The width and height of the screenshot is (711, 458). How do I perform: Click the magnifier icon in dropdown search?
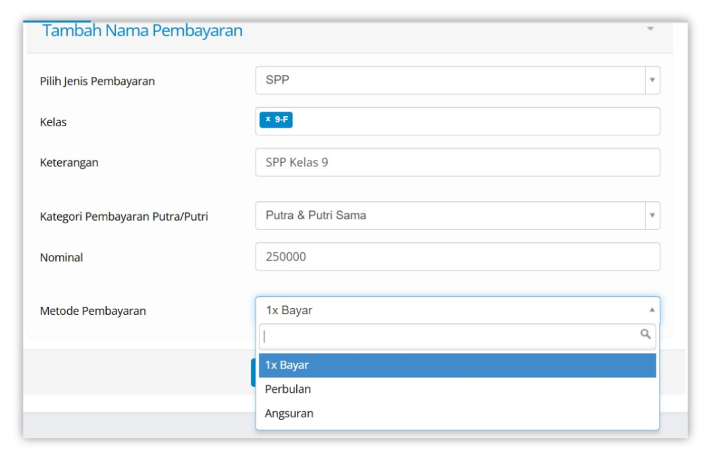point(645,334)
